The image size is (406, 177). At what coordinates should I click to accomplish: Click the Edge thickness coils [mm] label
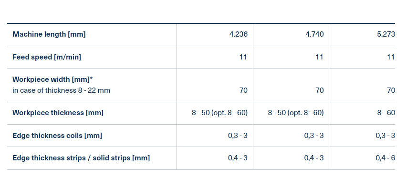57,136
